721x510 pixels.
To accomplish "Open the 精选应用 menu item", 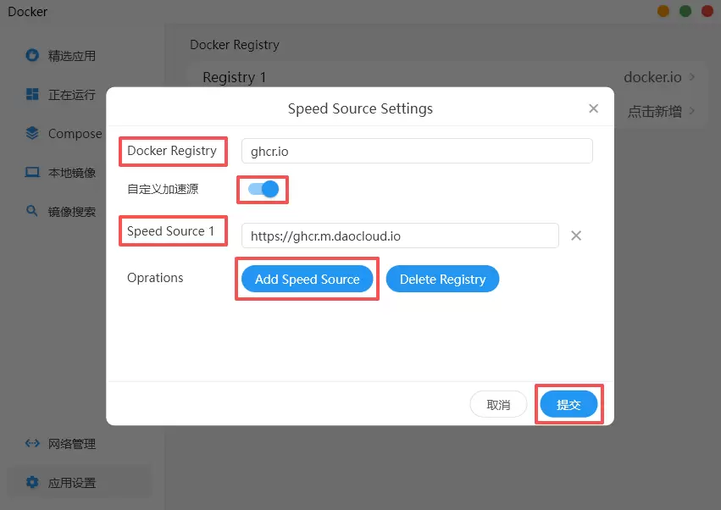I will click(x=72, y=56).
